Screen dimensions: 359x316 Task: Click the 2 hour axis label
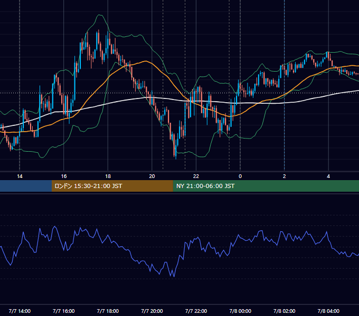285,176
